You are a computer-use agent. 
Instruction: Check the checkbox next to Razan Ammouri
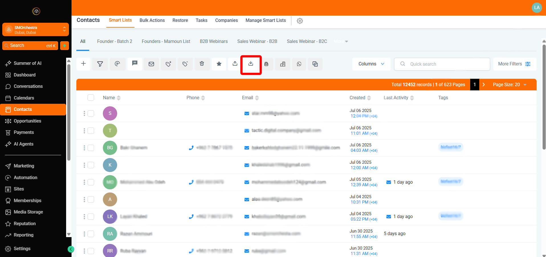coord(91,234)
